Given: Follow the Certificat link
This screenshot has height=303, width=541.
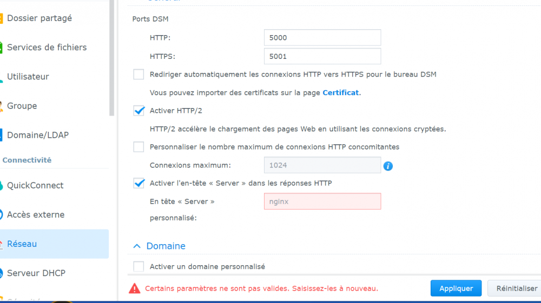Looking at the screenshot, I should pos(340,93).
